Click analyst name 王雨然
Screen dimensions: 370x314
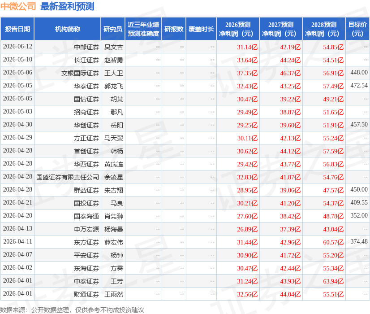click(x=114, y=294)
